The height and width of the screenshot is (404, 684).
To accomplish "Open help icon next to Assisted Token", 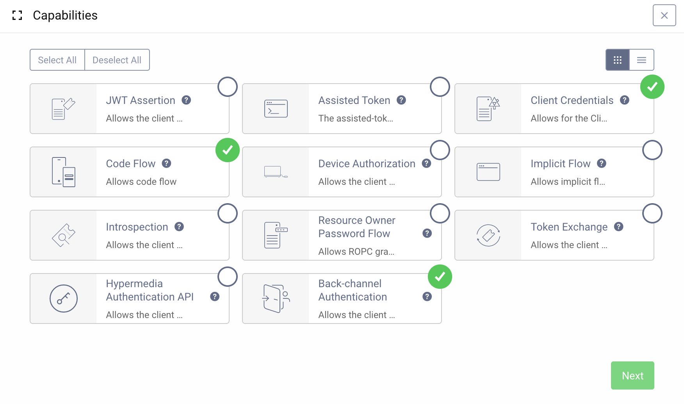I will coord(401,100).
